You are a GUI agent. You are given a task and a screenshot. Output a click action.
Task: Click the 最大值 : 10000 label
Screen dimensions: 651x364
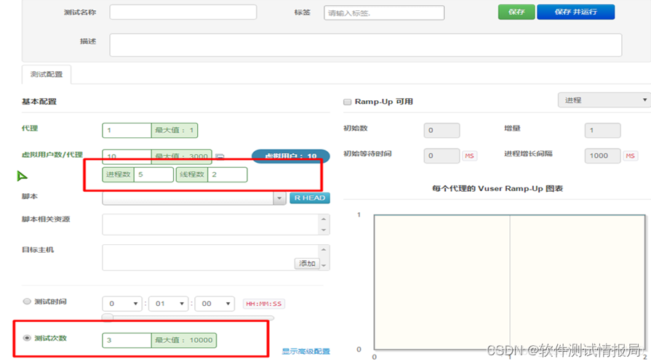pyautogui.click(x=183, y=340)
